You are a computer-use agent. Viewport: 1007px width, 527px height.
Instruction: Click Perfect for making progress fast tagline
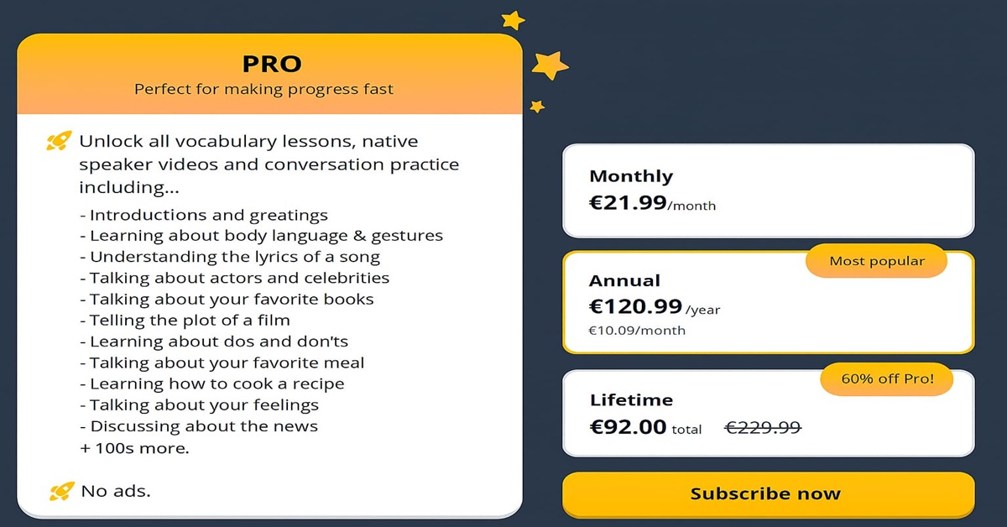[263, 89]
